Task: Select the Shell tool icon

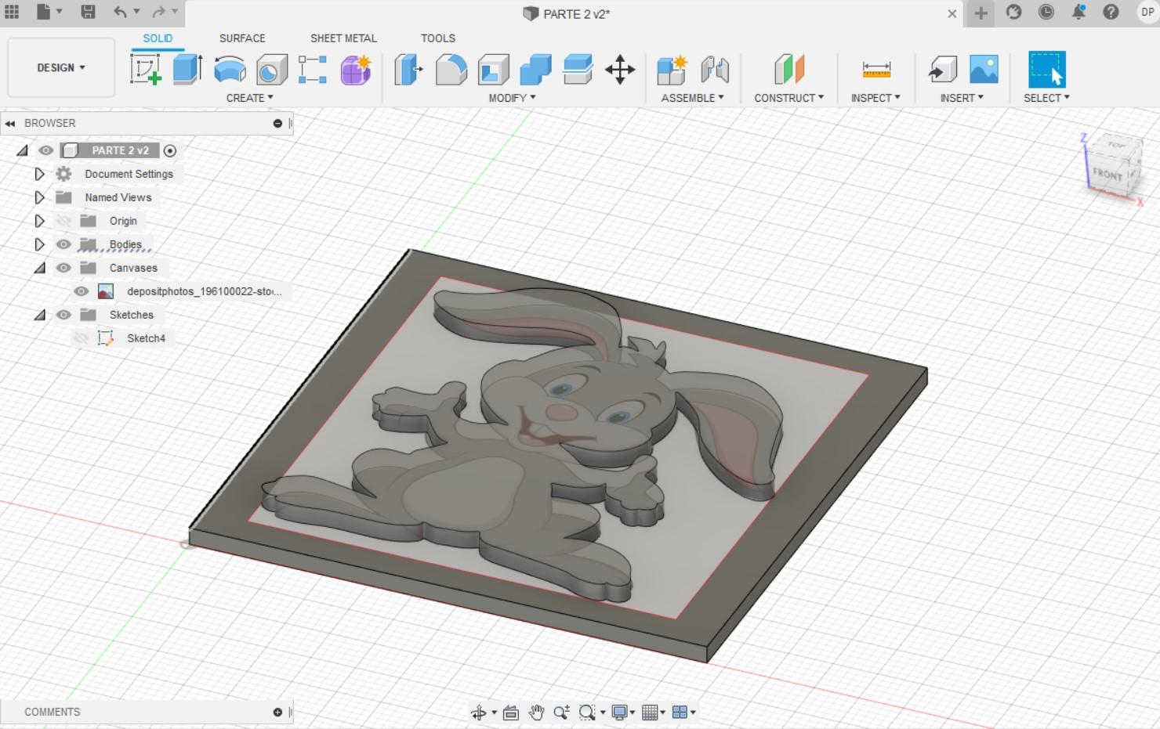Action: 493,69
